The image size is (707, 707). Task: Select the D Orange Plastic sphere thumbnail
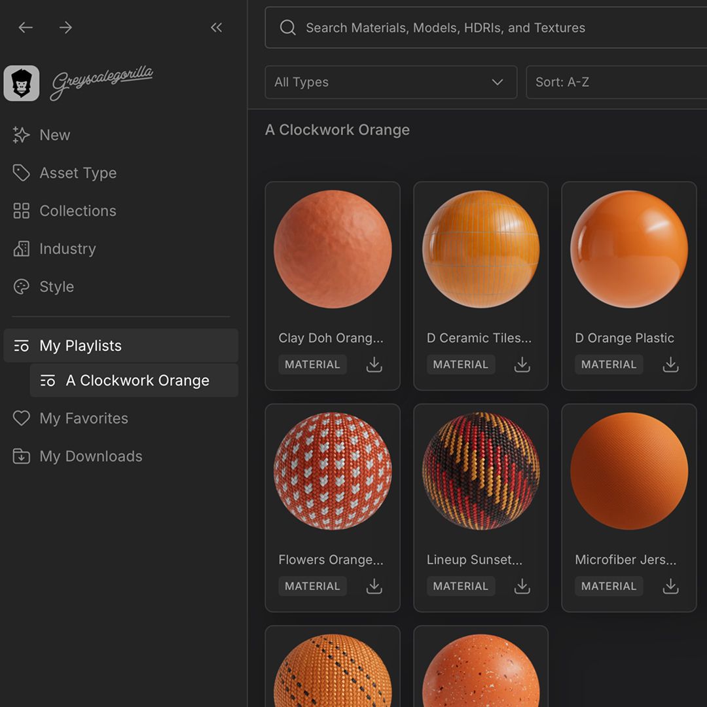point(629,249)
